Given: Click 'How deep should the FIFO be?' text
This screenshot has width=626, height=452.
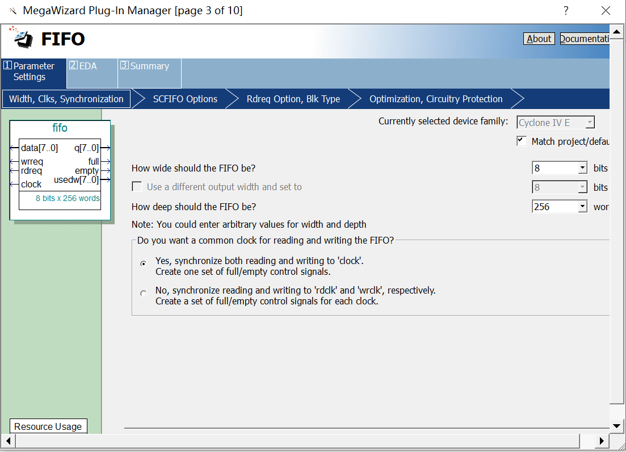Looking at the screenshot, I should point(194,207).
